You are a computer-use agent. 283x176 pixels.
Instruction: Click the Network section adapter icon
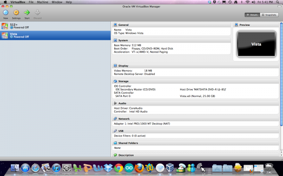pos(116,119)
